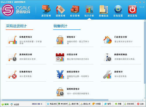This screenshot has height=107, width=146.
Task: Maximize the OSale window
Action: coord(140,2)
